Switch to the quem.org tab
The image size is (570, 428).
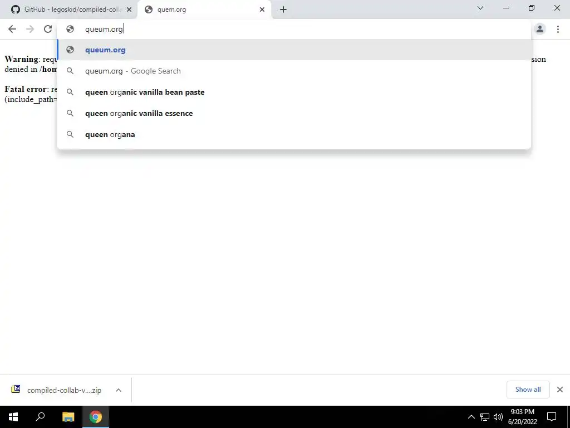(x=205, y=9)
